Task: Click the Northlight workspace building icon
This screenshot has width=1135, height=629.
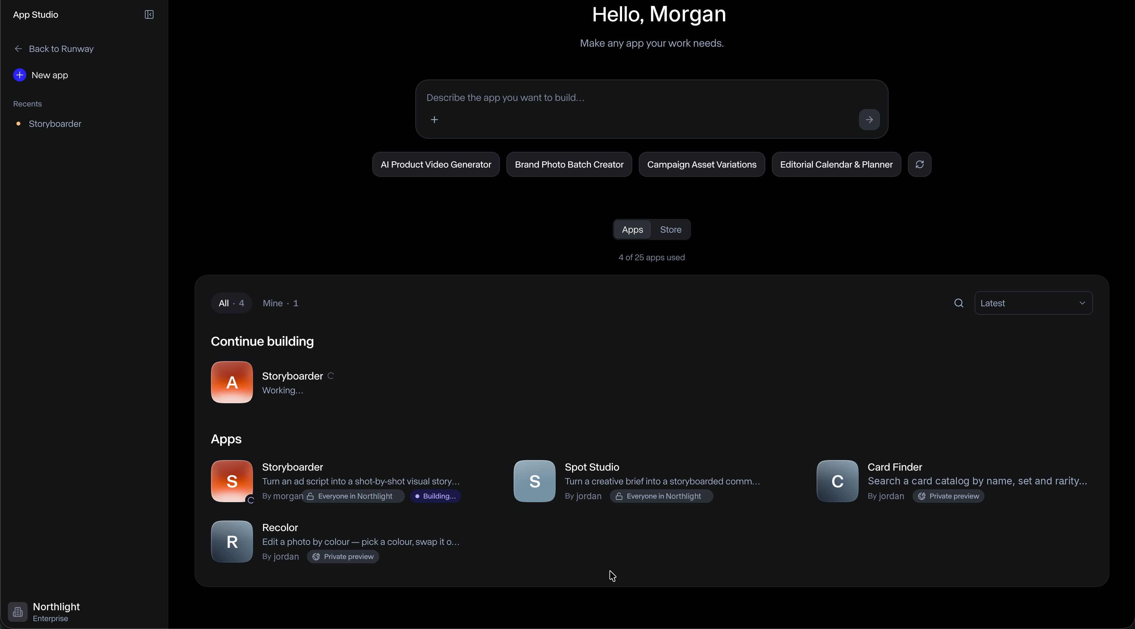Action: [18, 612]
